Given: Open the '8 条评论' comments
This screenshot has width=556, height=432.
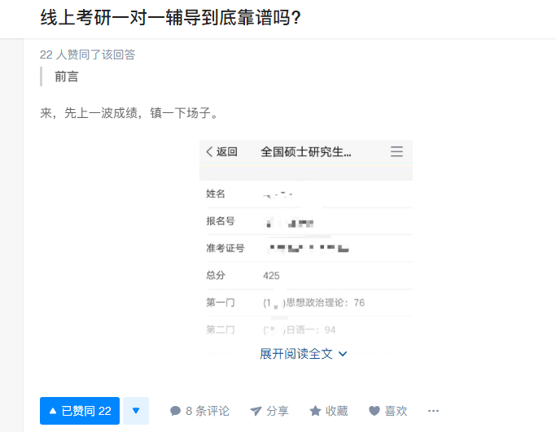Looking at the screenshot, I should tap(199, 411).
